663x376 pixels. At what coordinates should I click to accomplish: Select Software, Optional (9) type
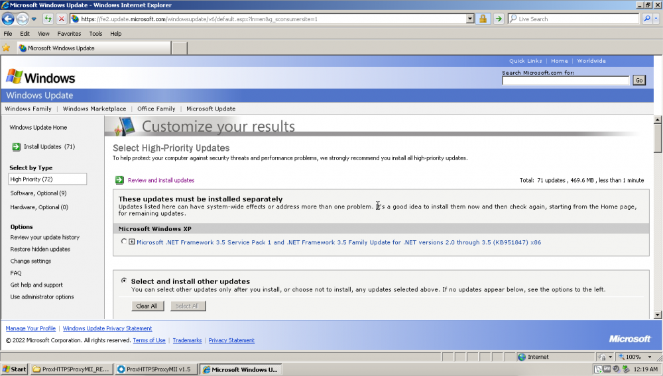click(38, 193)
